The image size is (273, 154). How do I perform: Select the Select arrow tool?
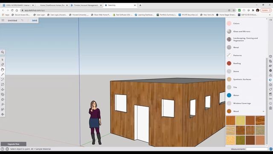(x=3, y=60)
